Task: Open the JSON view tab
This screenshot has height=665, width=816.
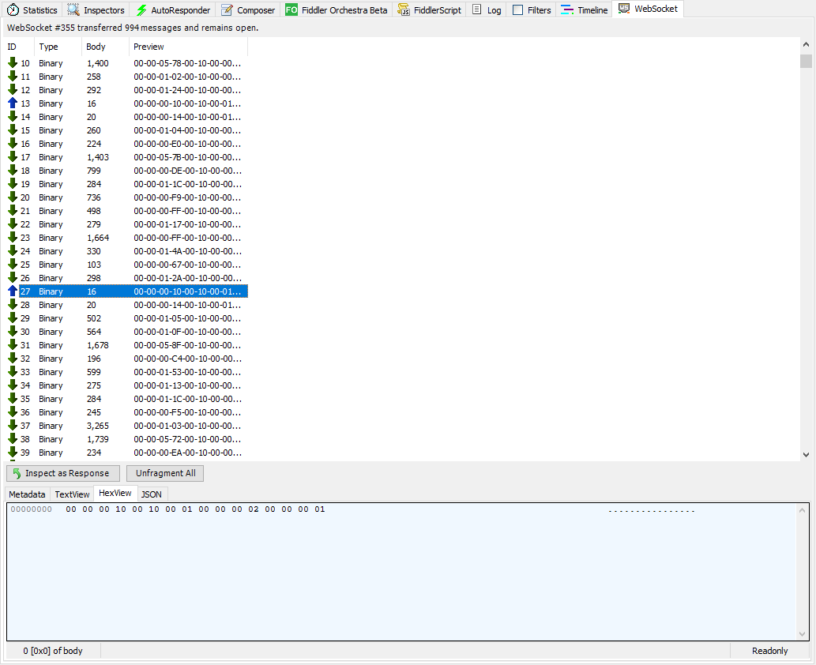Action: click(152, 494)
